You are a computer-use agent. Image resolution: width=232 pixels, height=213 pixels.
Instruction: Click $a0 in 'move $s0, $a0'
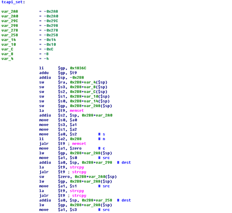tap(73, 120)
